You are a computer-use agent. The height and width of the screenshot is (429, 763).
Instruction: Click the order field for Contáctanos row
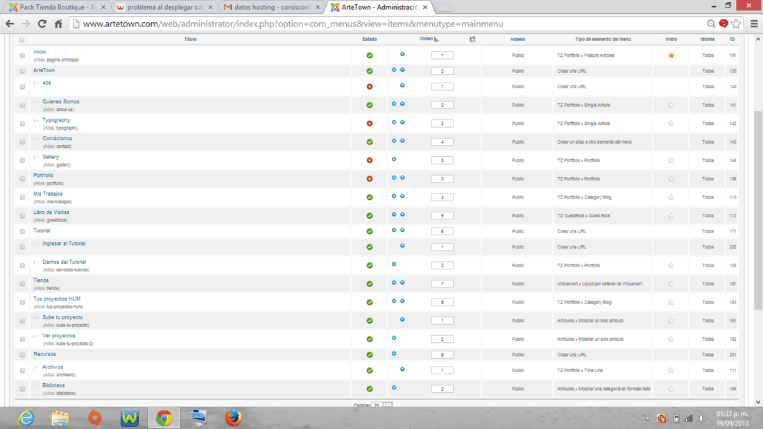click(442, 142)
